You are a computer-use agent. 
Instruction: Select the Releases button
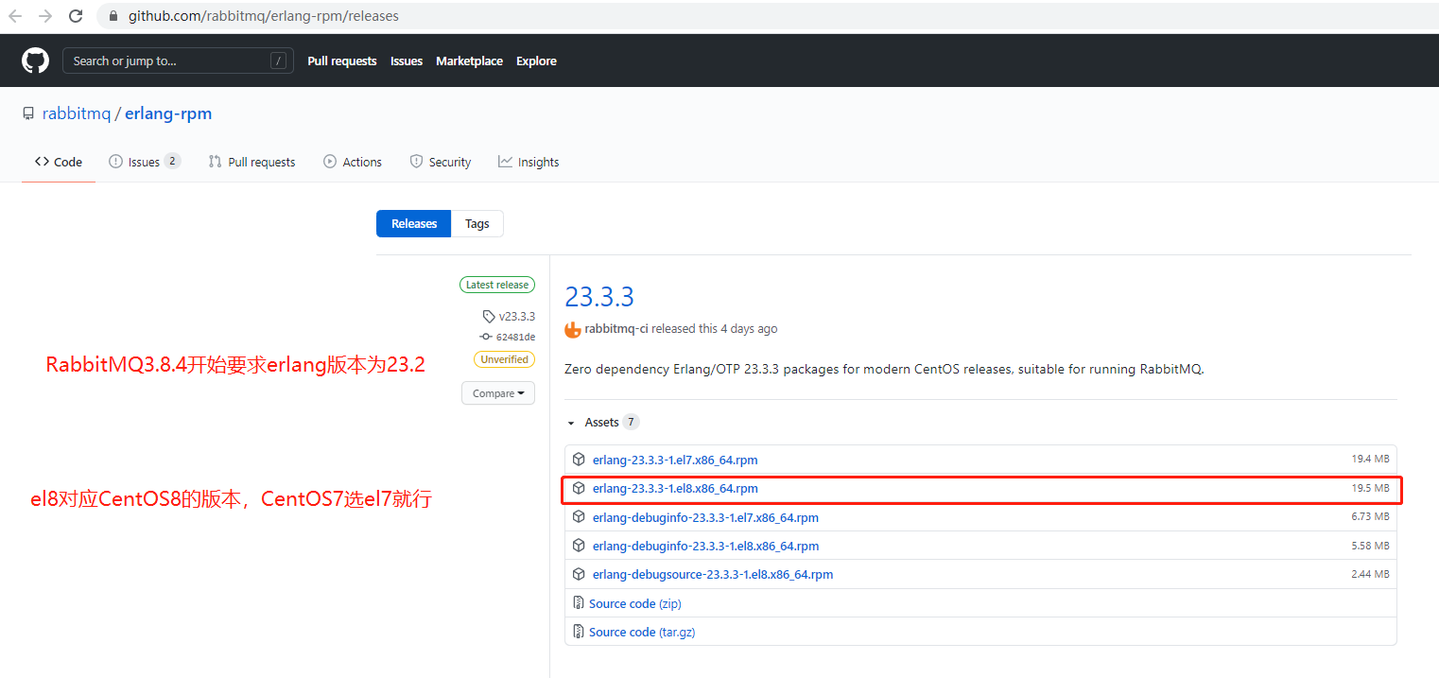414,224
